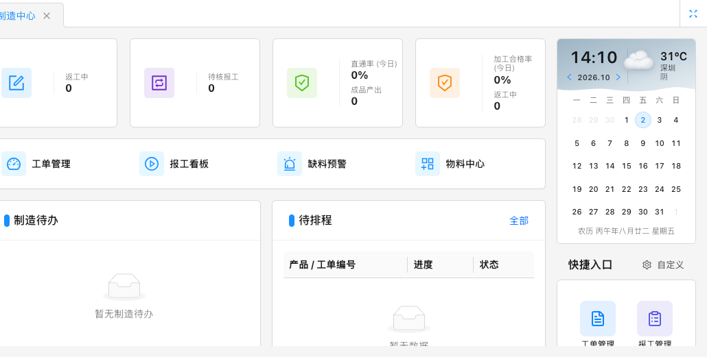This screenshot has height=357, width=707.
Task: Open the 报工看板 play icon
Action: coord(152,164)
